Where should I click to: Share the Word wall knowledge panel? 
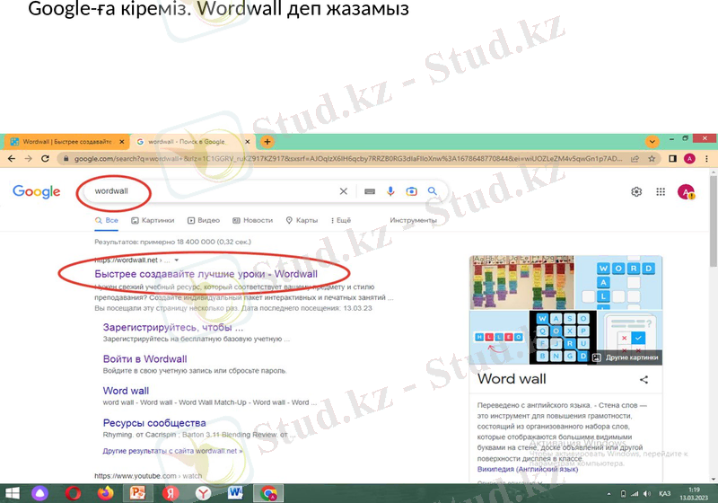coord(644,379)
